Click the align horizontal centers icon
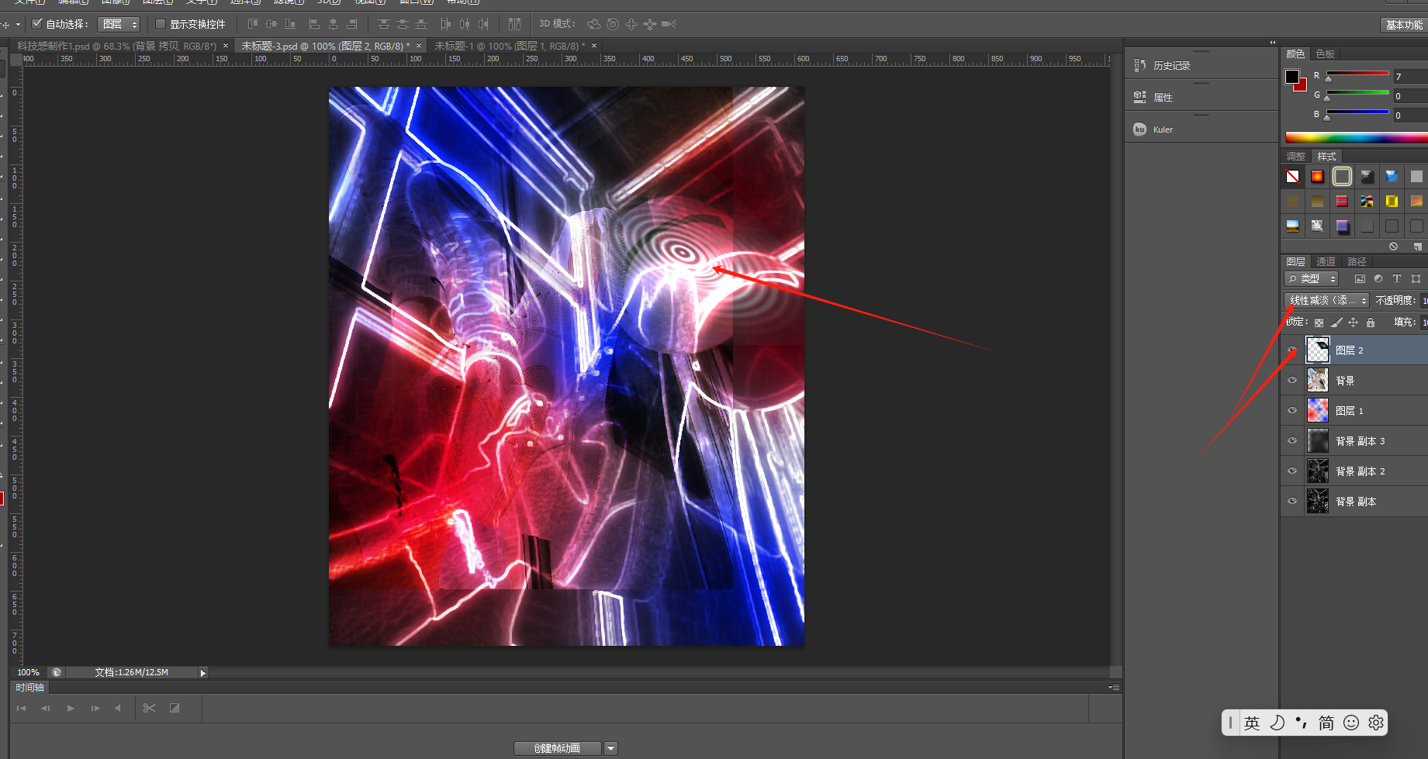Image resolution: width=1428 pixels, height=759 pixels. 333,24
